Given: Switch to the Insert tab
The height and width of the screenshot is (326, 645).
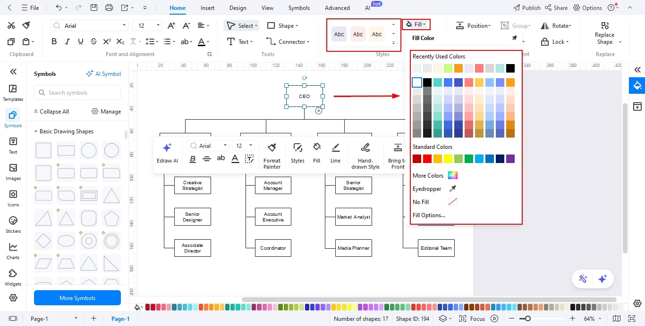Looking at the screenshot, I should tap(207, 8).
